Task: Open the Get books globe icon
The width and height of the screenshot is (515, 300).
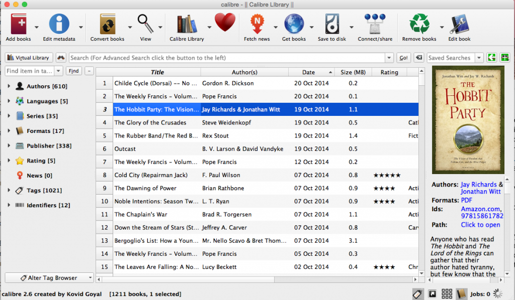Action: (x=294, y=24)
